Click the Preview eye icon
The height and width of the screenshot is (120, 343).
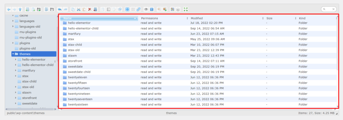point(146,9)
